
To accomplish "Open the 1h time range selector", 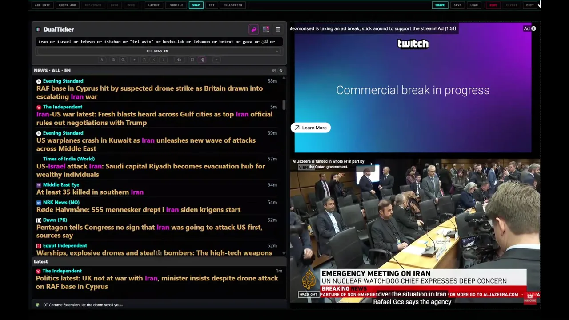I will pyautogui.click(x=179, y=60).
